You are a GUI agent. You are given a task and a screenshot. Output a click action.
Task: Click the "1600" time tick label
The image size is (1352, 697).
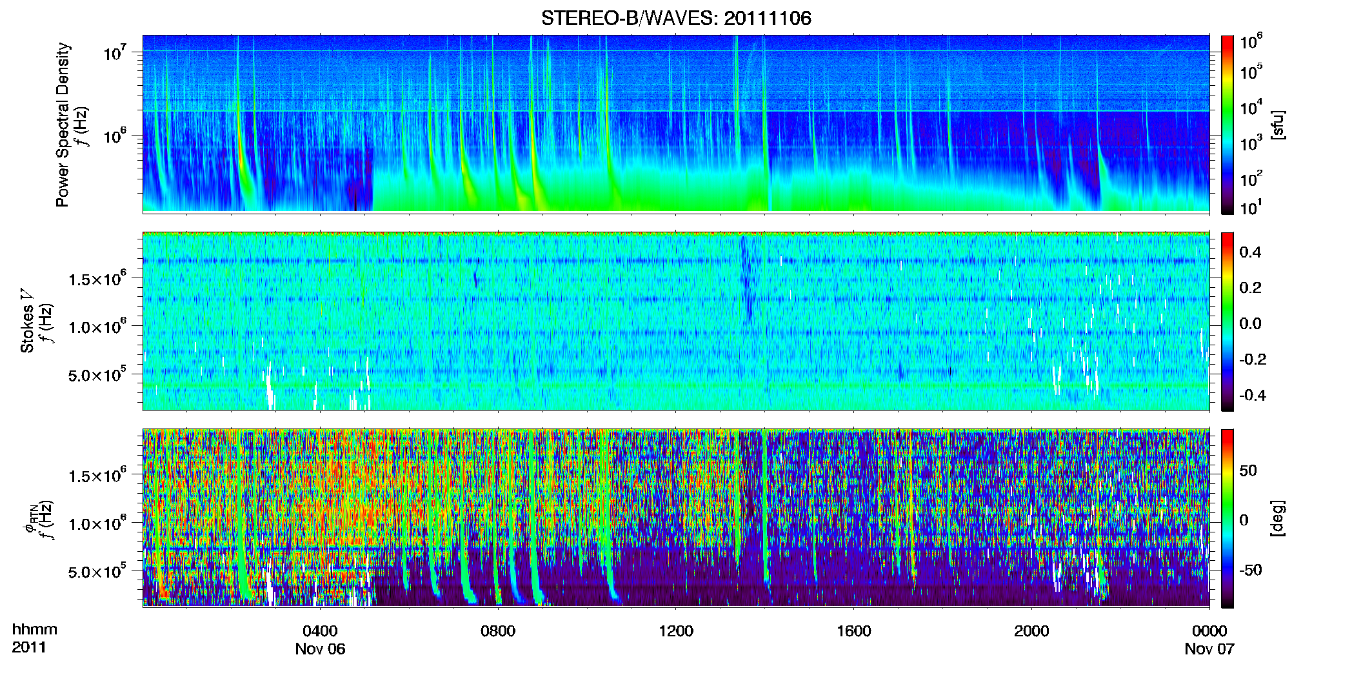[854, 631]
